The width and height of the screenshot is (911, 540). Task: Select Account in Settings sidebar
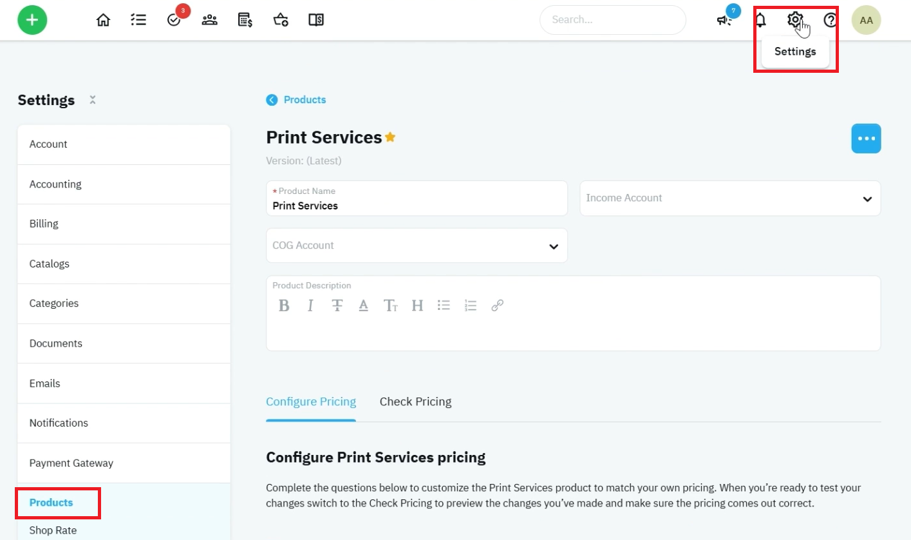click(124, 144)
